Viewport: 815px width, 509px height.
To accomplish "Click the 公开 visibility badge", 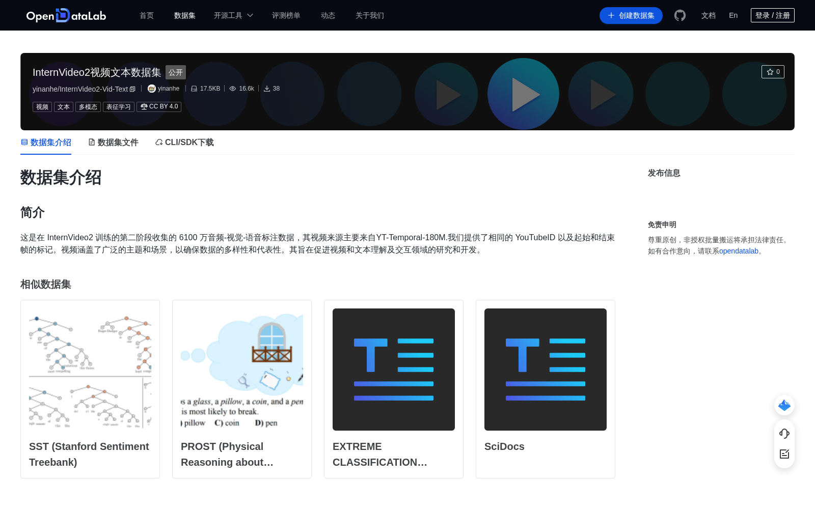I will (x=176, y=72).
